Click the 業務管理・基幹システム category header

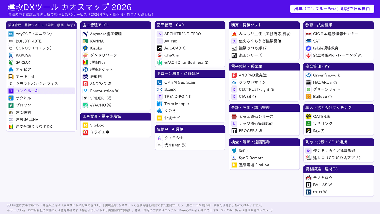pyautogui.click(x=41, y=25)
